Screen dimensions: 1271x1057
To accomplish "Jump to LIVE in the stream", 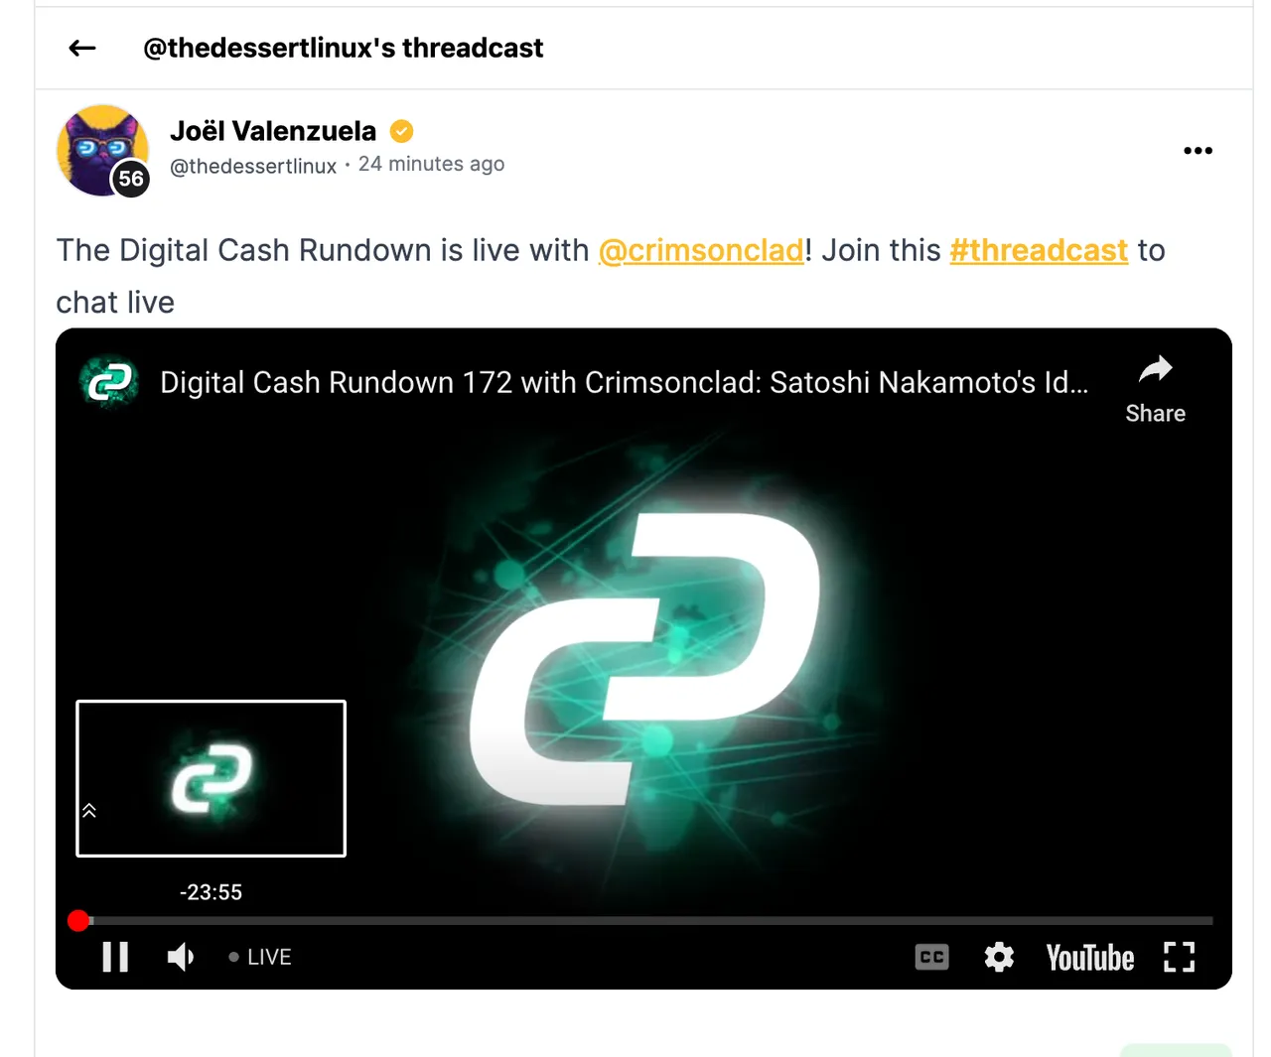I will coord(260,957).
